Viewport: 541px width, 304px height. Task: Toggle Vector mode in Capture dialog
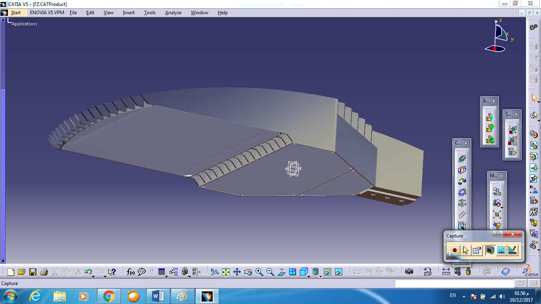point(512,250)
